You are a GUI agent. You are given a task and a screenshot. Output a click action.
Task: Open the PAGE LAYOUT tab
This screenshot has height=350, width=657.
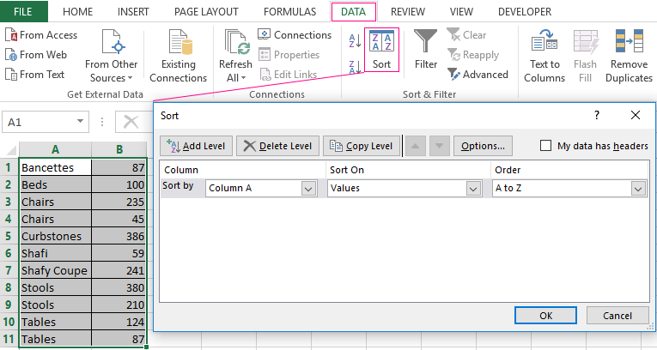coord(205,12)
